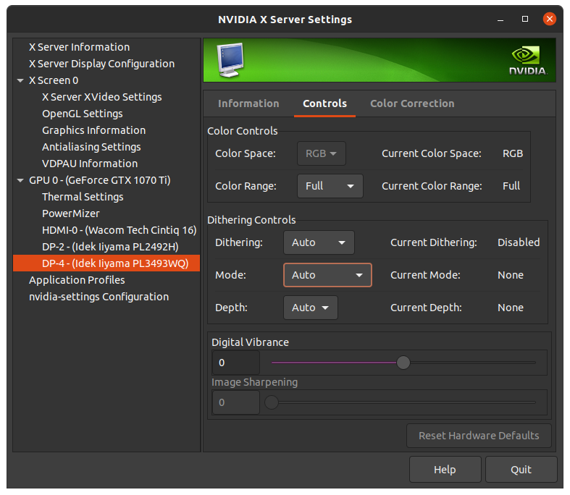This screenshot has height=495, width=570.
Task: Open X Server XVideo Settings
Action: tap(102, 97)
